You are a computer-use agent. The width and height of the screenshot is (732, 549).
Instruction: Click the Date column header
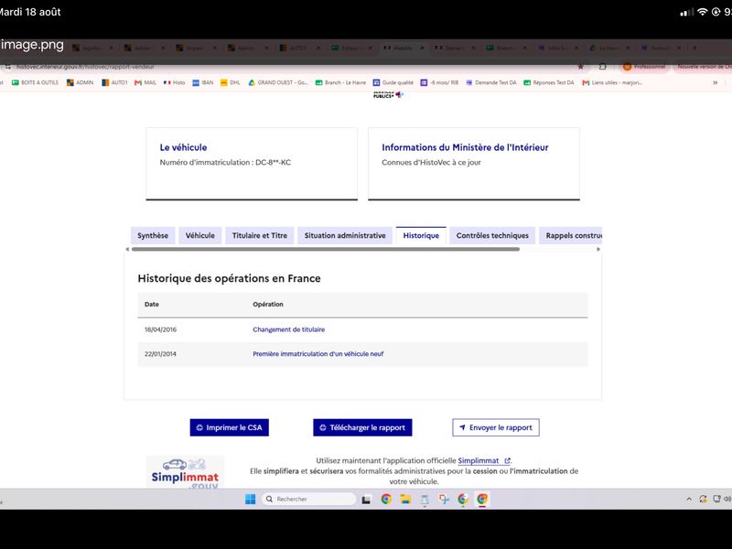(152, 305)
